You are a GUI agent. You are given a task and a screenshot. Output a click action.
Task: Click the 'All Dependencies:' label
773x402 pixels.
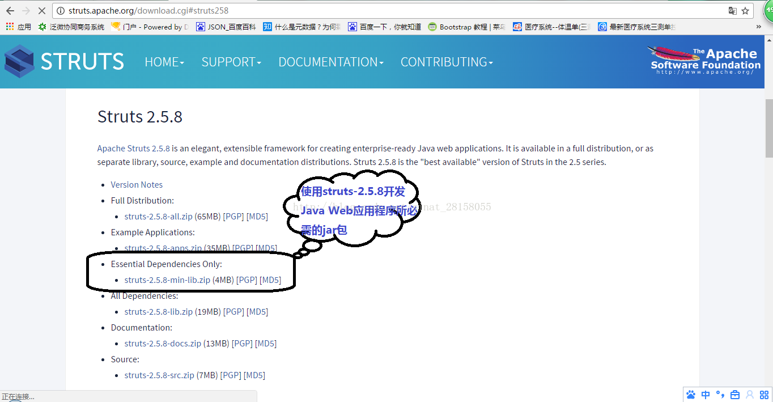coord(145,296)
